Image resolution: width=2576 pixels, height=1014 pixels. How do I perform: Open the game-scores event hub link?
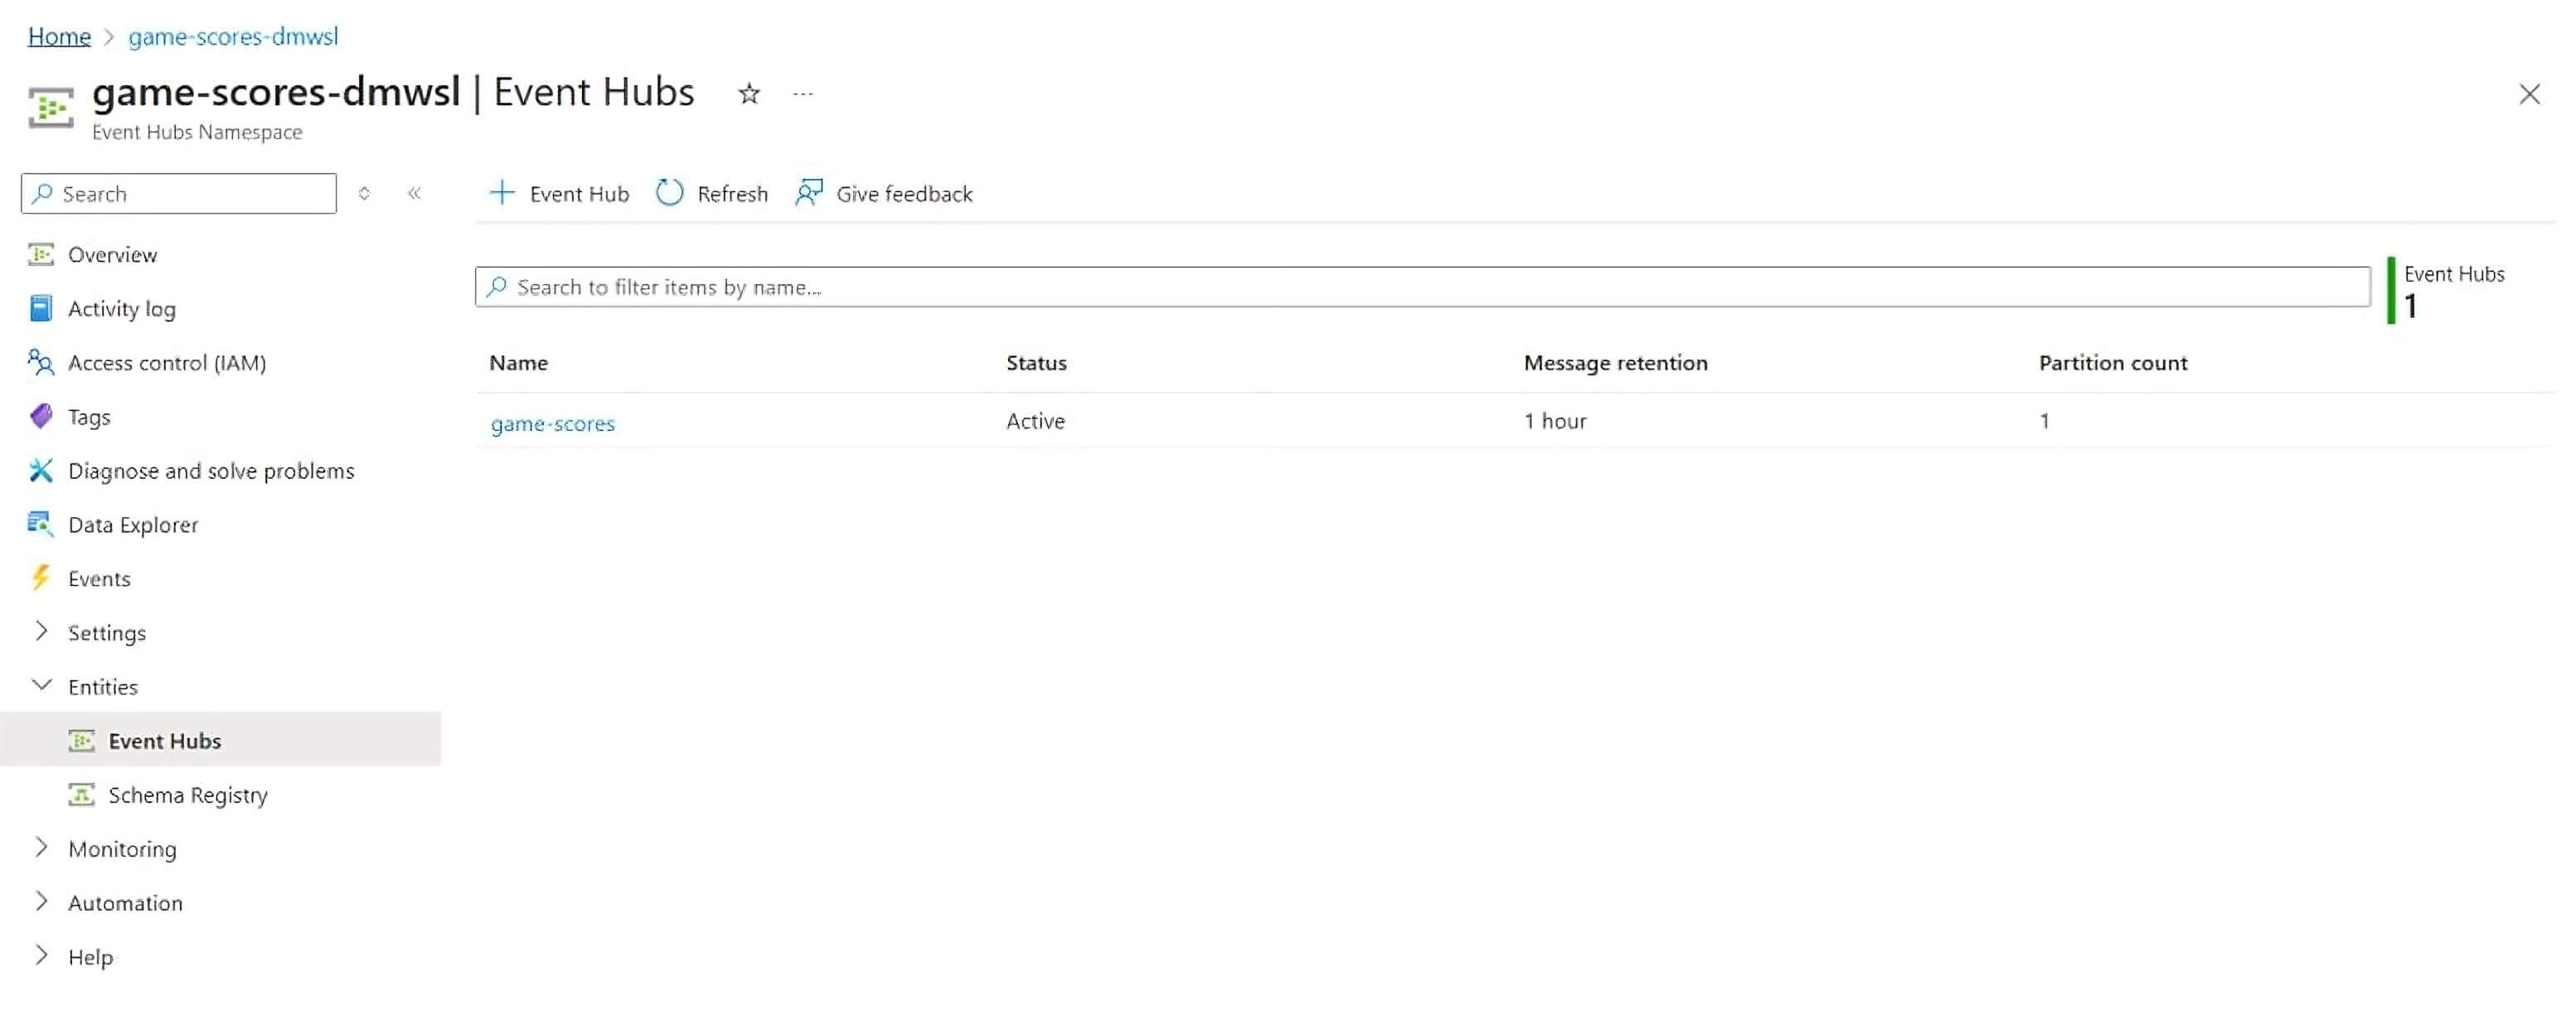(x=552, y=423)
